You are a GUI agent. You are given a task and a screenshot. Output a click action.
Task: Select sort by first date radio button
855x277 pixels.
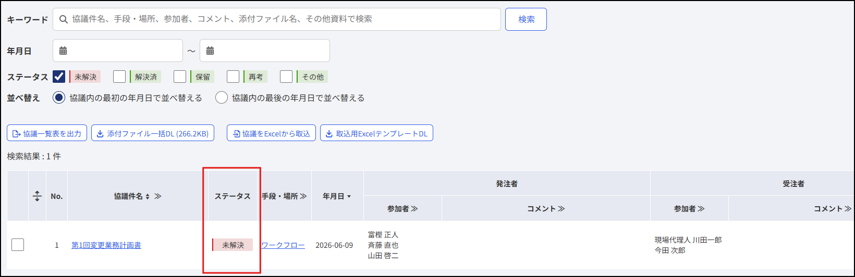coord(59,97)
